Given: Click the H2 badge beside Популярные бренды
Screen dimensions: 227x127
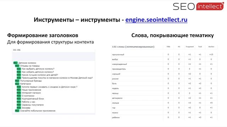Looking at the screenshot, I should point(17,81).
